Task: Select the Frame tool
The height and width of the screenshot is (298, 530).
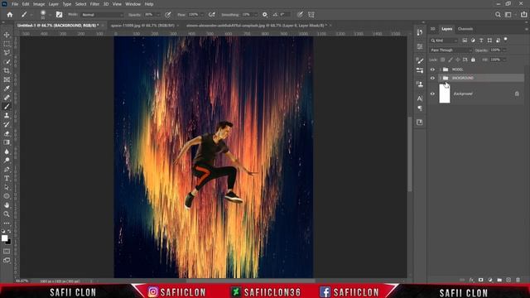Action: [x=7, y=79]
